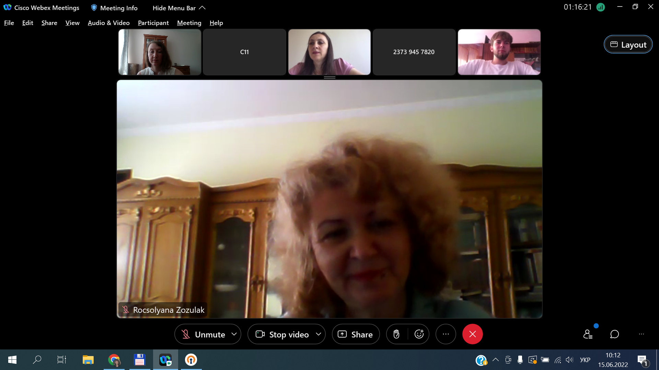Click the Webex app icon in taskbar
This screenshot has width=659, height=370.
click(x=165, y=360)
